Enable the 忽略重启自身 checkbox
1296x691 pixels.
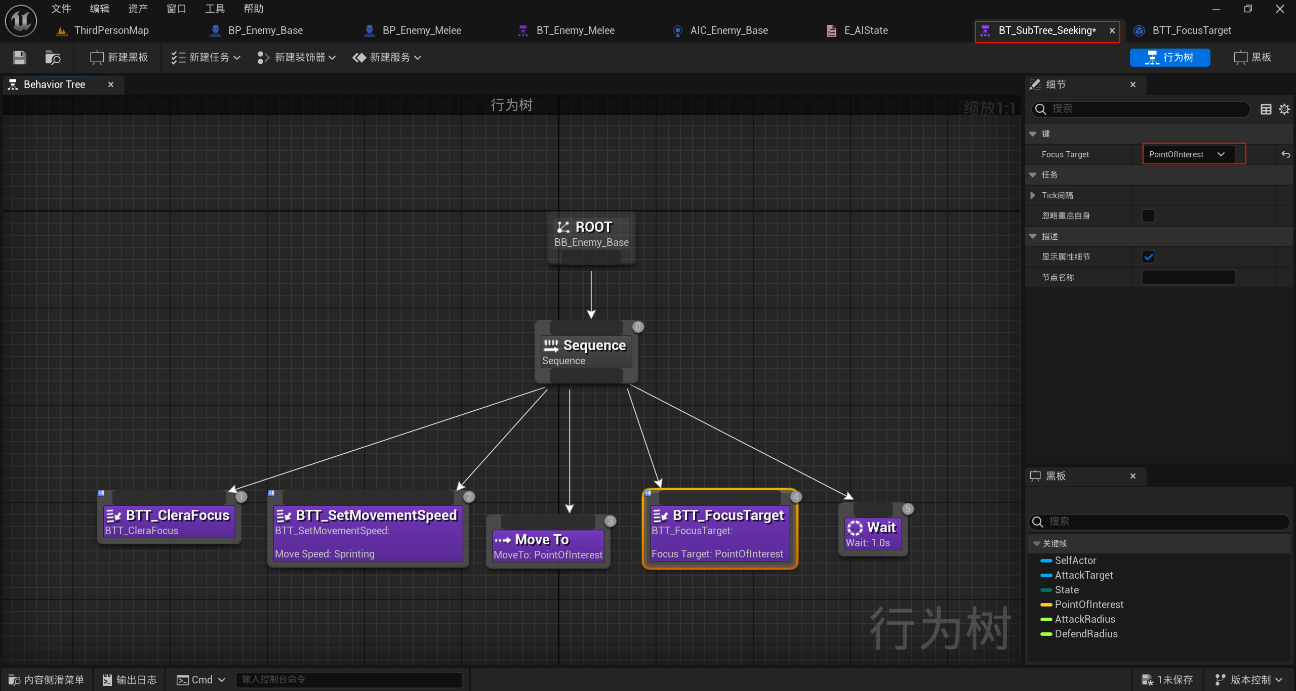coord(1148,216)
